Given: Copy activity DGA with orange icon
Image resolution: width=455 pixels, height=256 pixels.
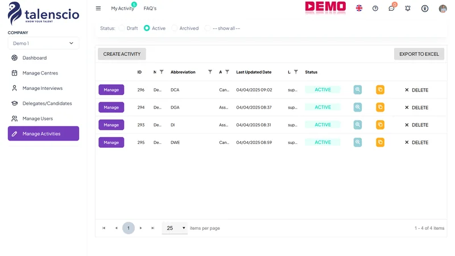Looking at the screenshot, I should 380,107.
